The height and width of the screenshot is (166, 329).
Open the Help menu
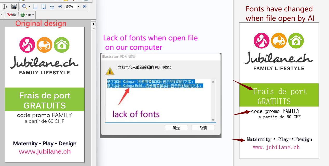pyautogui.click(x=27, y=15)
